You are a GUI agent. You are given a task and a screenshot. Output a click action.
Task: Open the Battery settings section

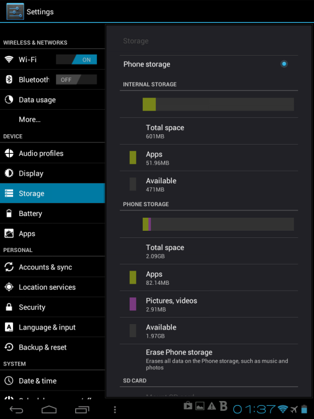point(52,213)
